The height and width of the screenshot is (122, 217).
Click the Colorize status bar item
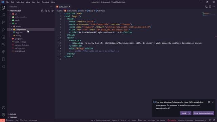tap(172, 120)
